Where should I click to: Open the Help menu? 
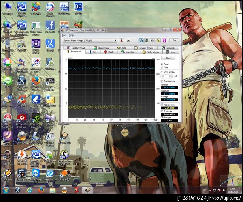coord(71,35)
